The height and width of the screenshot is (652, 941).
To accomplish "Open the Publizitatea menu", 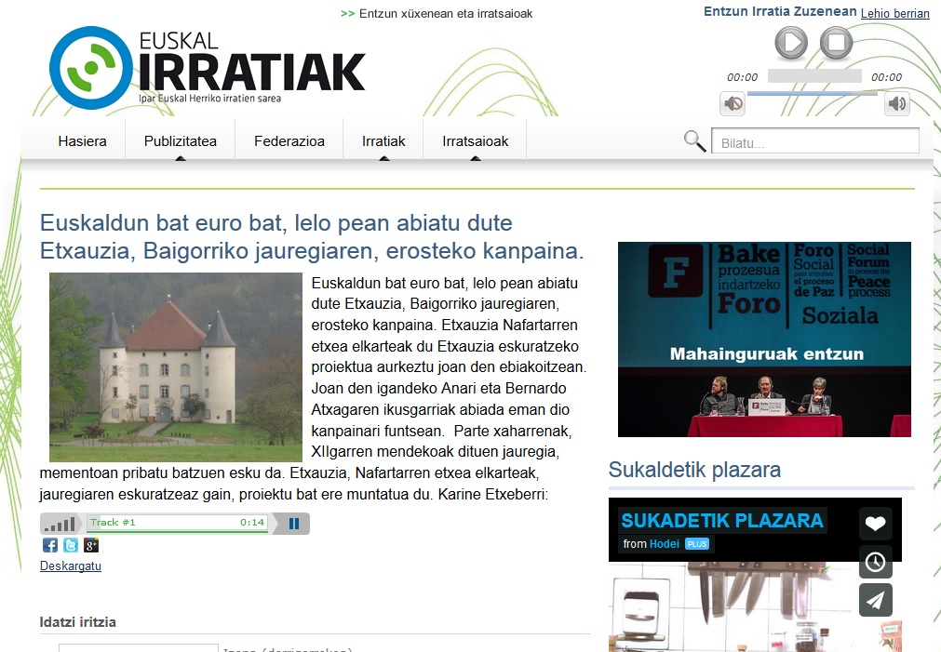I will click(x=180, y=141).
